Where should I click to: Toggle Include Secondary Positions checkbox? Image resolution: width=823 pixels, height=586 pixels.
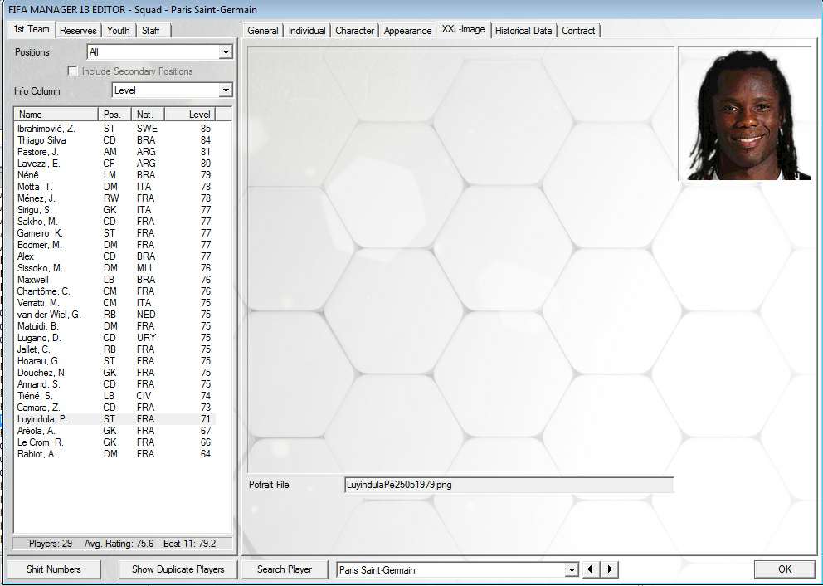pos(72,71)
